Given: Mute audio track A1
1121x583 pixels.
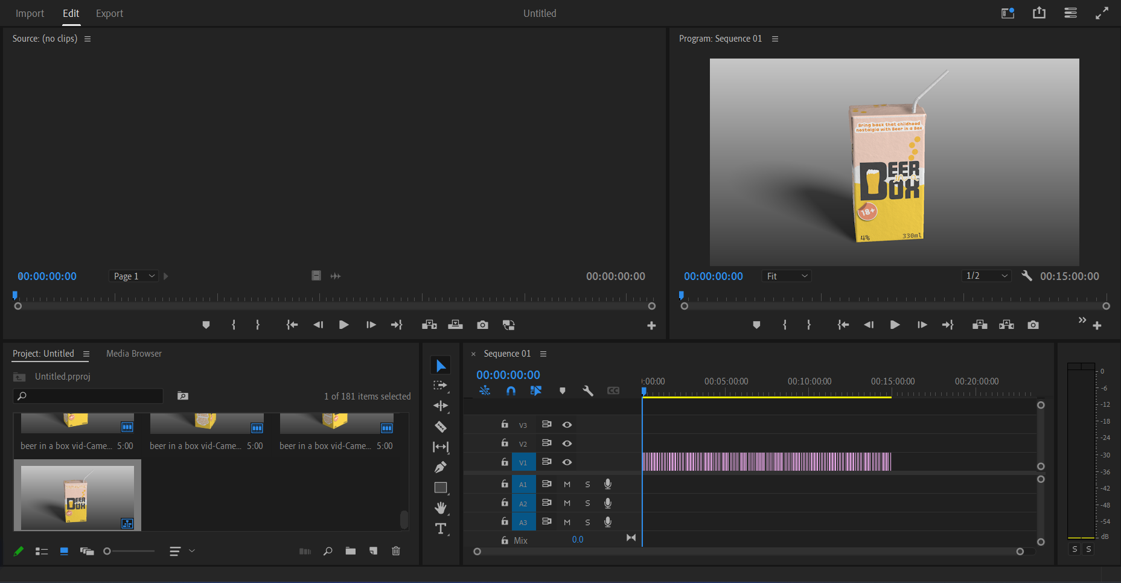Looking at the screenshot, I should [567, 484].
